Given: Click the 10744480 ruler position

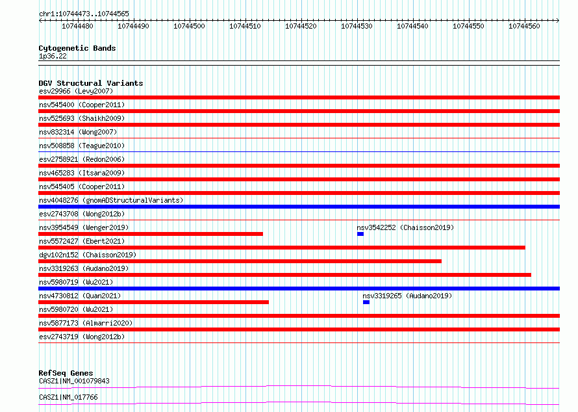Looking at the screenshot, I should click(77, 26).
